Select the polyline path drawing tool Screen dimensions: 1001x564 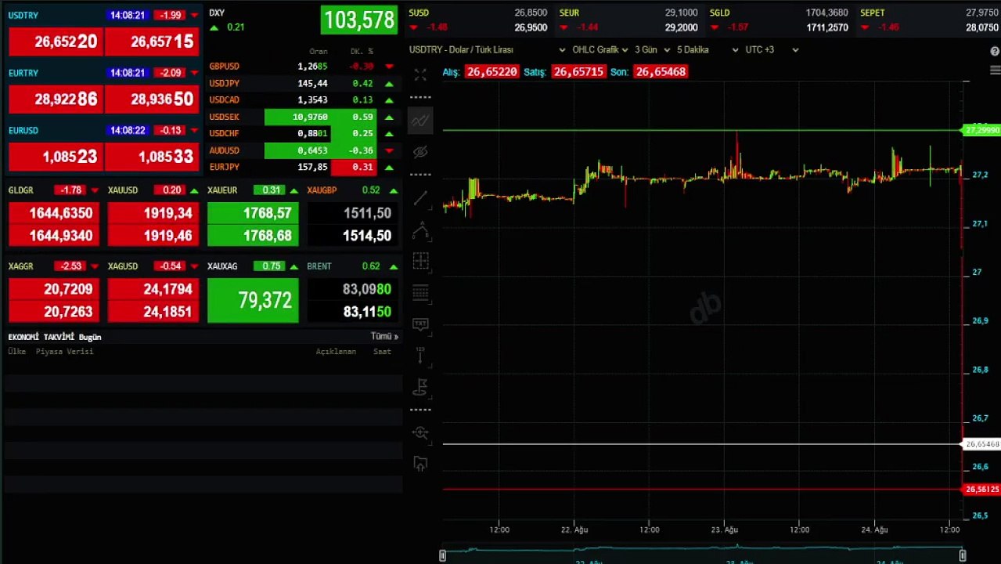coord(420,230)
